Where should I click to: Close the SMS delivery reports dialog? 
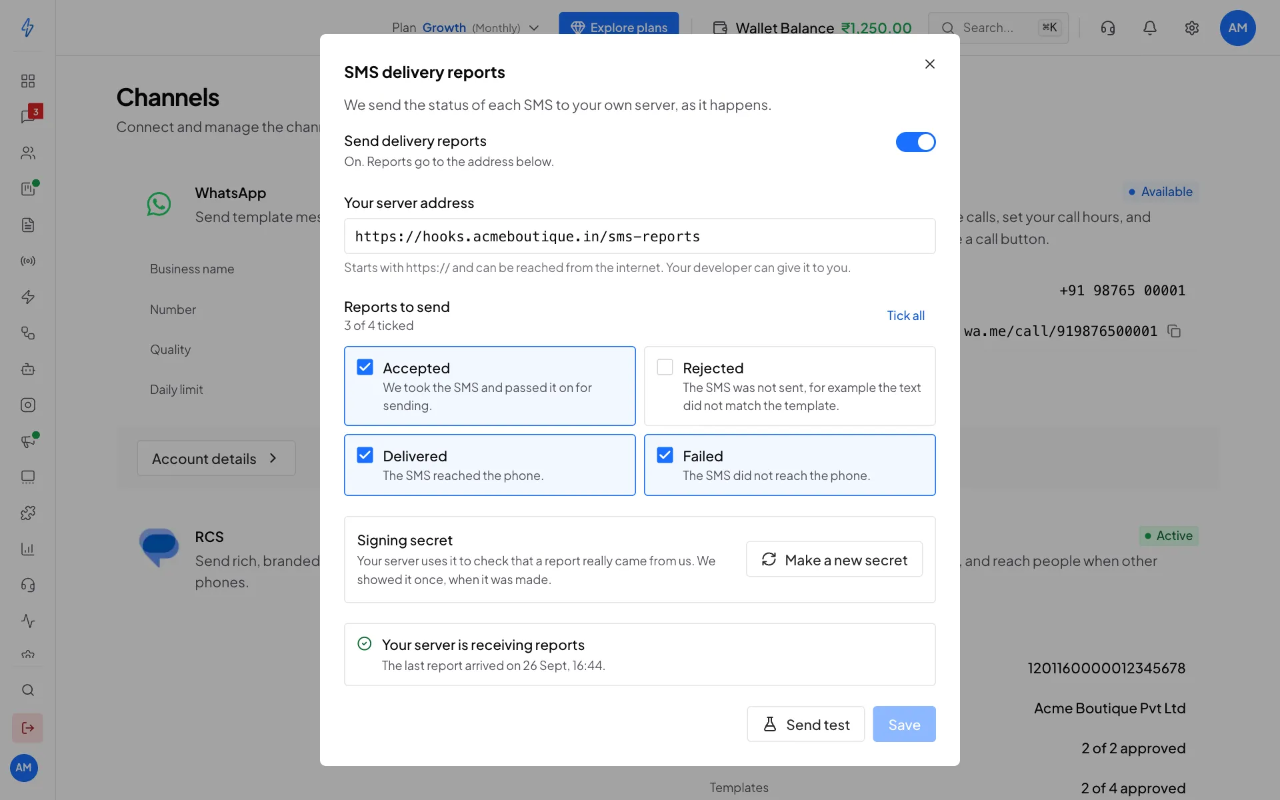(930, 64)
